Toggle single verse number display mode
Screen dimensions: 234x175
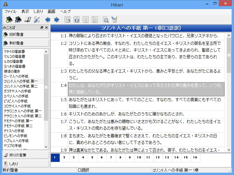tap(68, 19)
